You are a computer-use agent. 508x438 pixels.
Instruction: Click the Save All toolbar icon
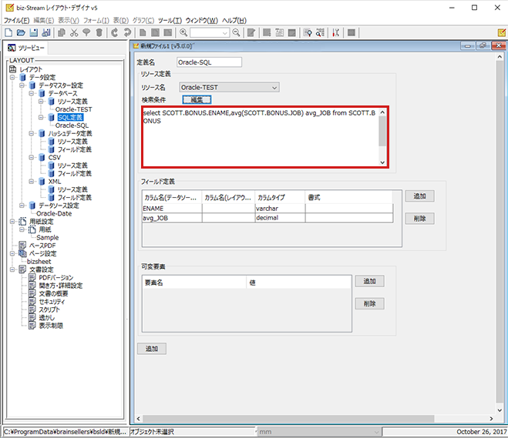point(46,32)
